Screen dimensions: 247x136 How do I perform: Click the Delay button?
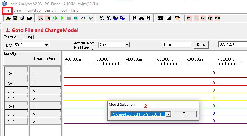[x=201, y=45]
